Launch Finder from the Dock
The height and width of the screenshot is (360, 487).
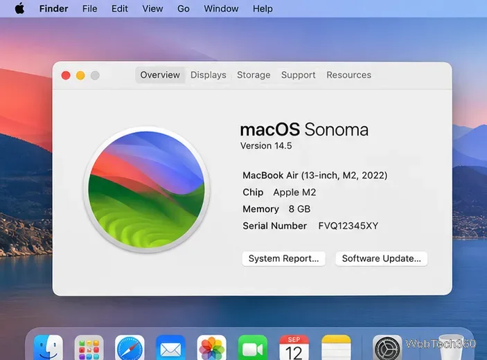pos(48,348)
